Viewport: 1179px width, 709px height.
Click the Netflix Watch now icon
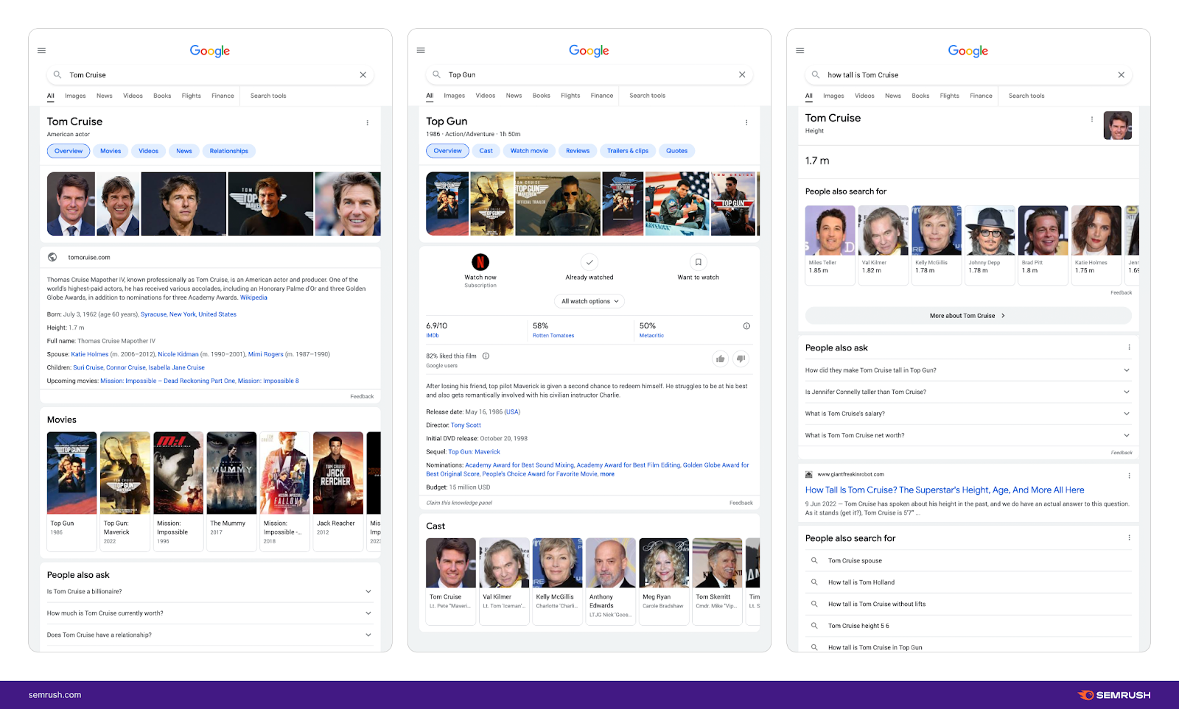coord(480,262)
